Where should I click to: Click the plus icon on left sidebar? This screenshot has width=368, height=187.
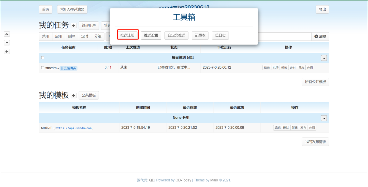(x=7, y=52)
